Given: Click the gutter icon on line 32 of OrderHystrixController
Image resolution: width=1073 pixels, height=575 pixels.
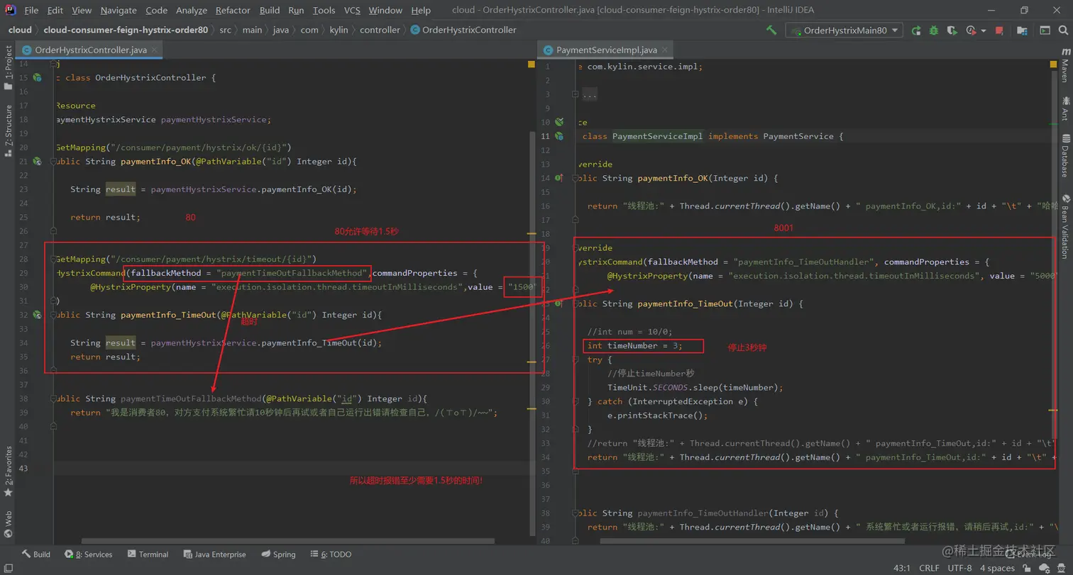Looking at the screenshot, I should tap(37, 315).
